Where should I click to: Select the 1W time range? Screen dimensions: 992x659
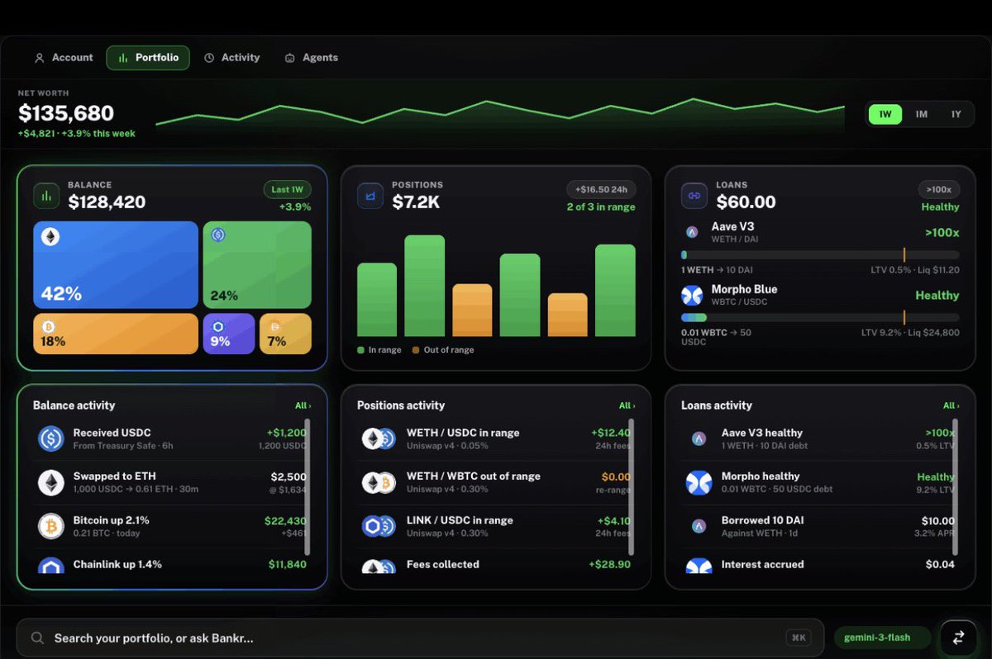coord(885,114)
